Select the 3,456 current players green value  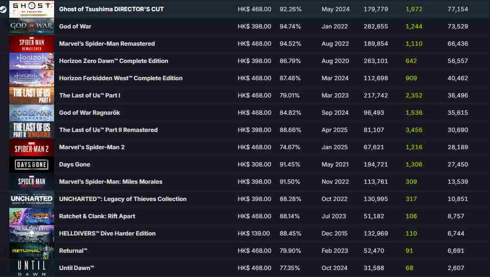pyautogui.click(x=414, y=130)
